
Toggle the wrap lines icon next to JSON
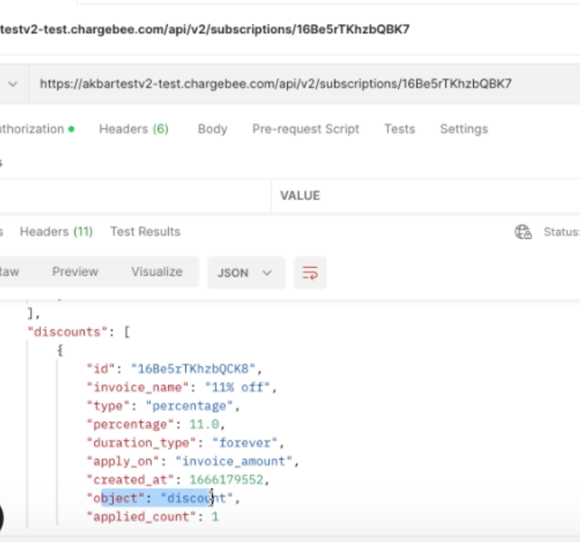coord(310,273)
